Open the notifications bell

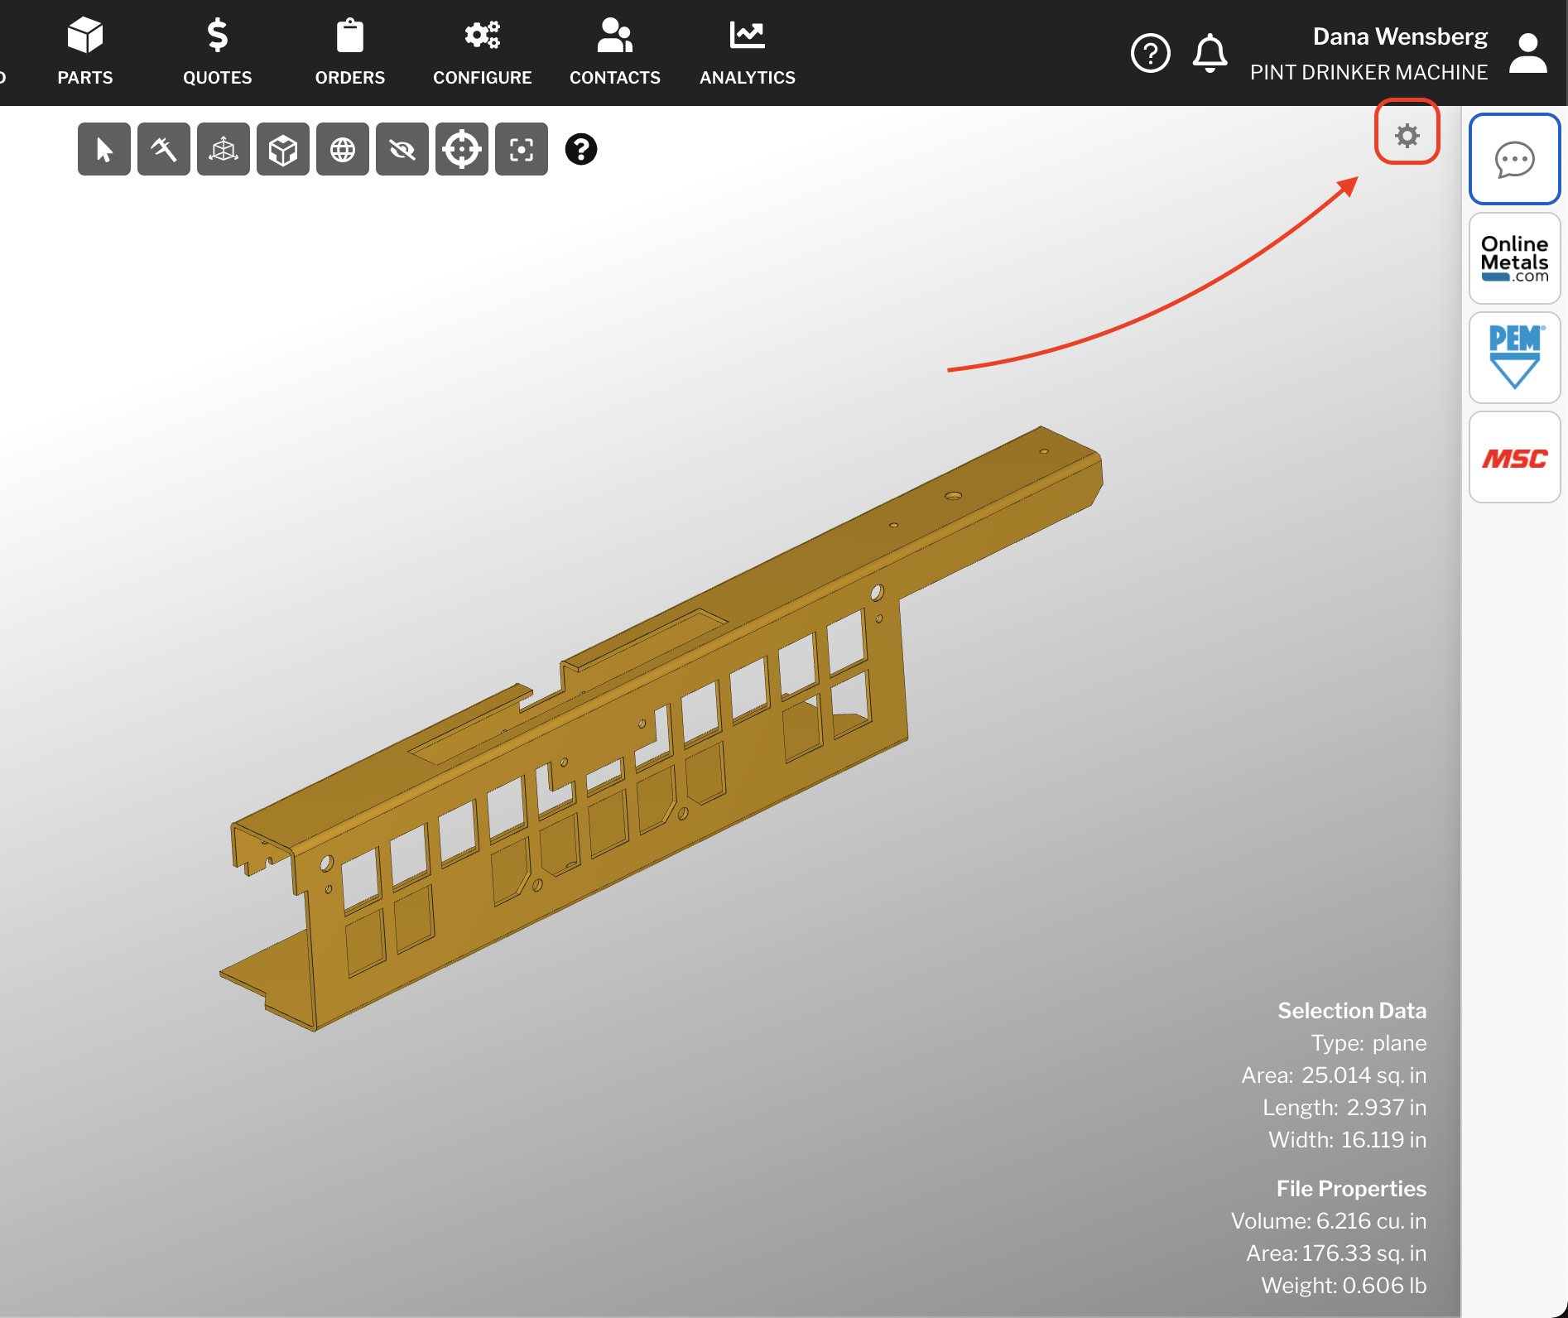tap(1210, 51)
